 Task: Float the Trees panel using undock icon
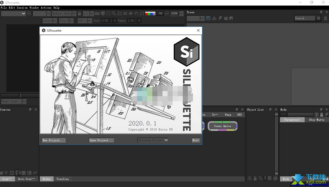point(321,12)
